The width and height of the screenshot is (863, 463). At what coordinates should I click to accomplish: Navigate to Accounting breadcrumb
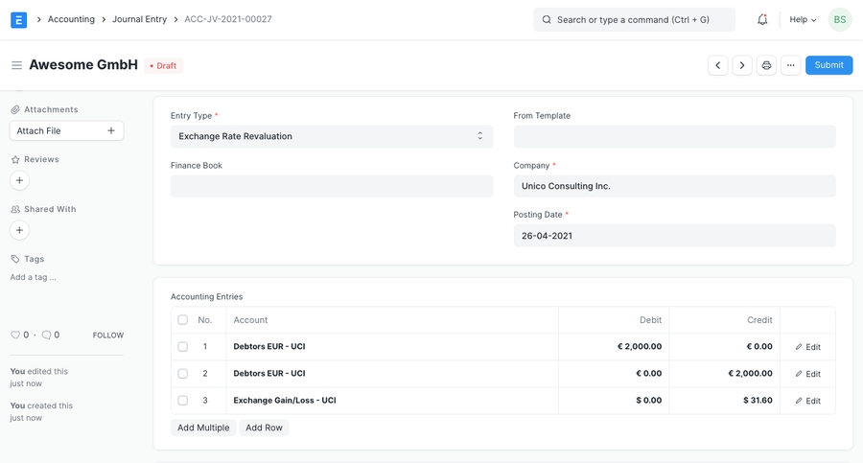[71, 19]
